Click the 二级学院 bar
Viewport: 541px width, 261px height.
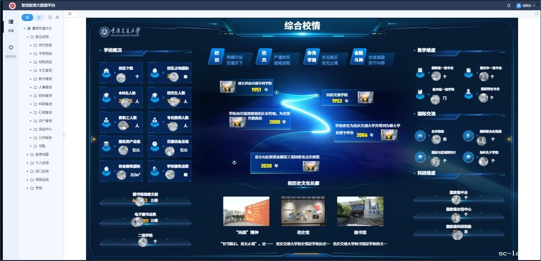tap(145, 239)
